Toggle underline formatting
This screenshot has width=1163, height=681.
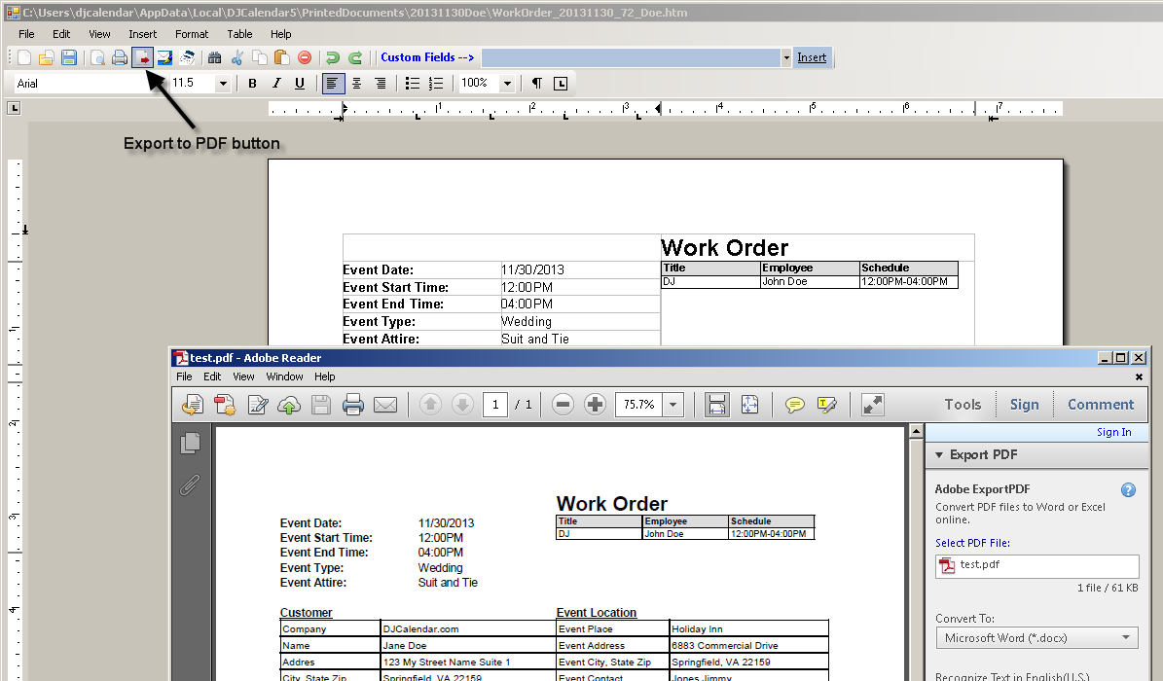(x=300, y=84)
